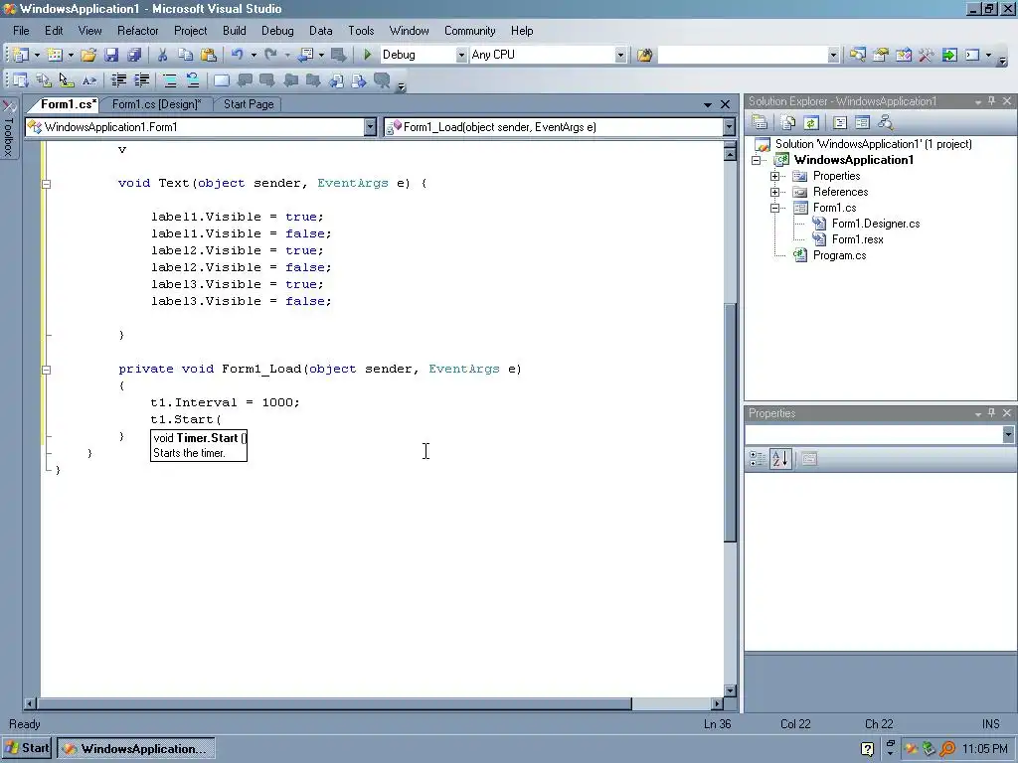
Task: Click the Display Parameter Info icon
Action: click(44, 80)
